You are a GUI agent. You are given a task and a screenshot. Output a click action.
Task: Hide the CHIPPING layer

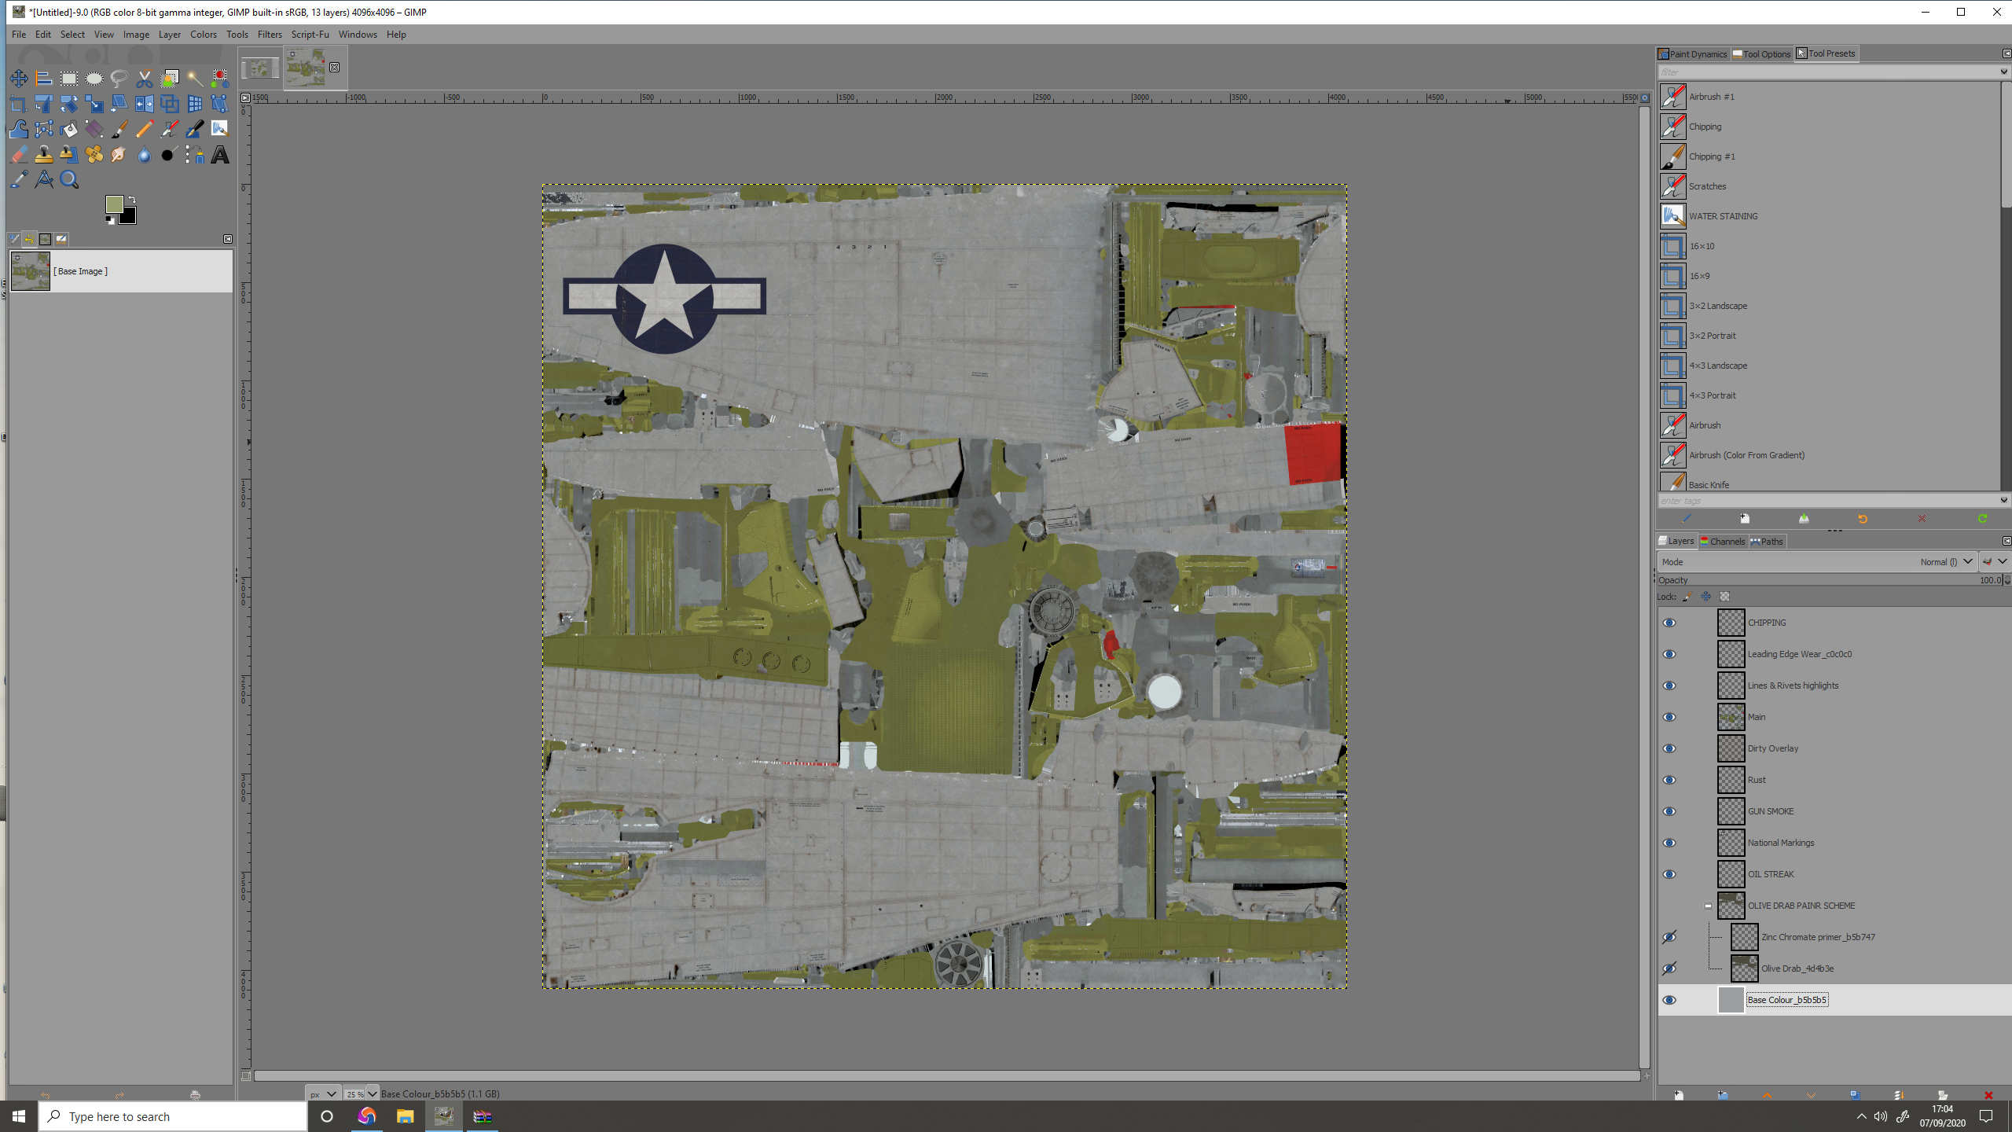tap(1669, 623)
